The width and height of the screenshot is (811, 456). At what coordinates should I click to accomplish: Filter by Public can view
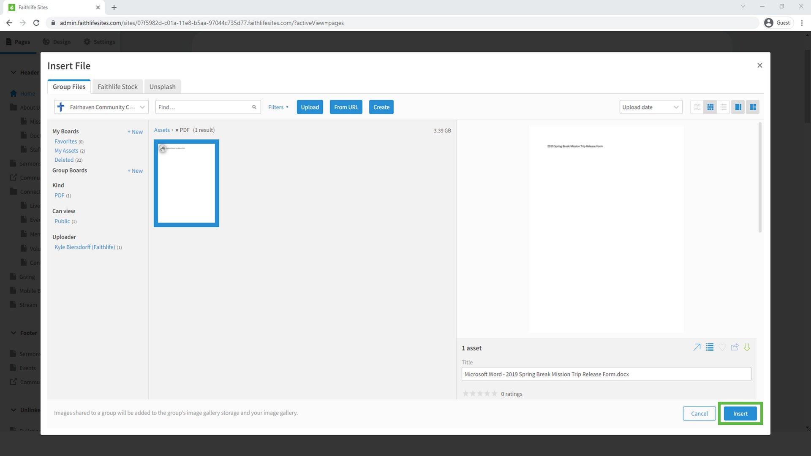click(x=62, y=221)
